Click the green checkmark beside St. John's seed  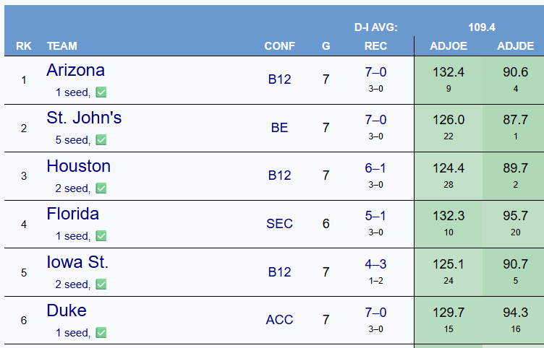pos(101,140)
